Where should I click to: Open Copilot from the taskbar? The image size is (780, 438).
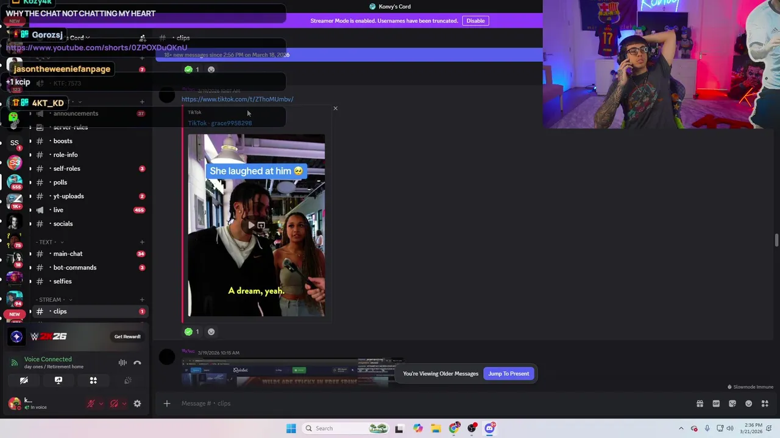(417, 428)
